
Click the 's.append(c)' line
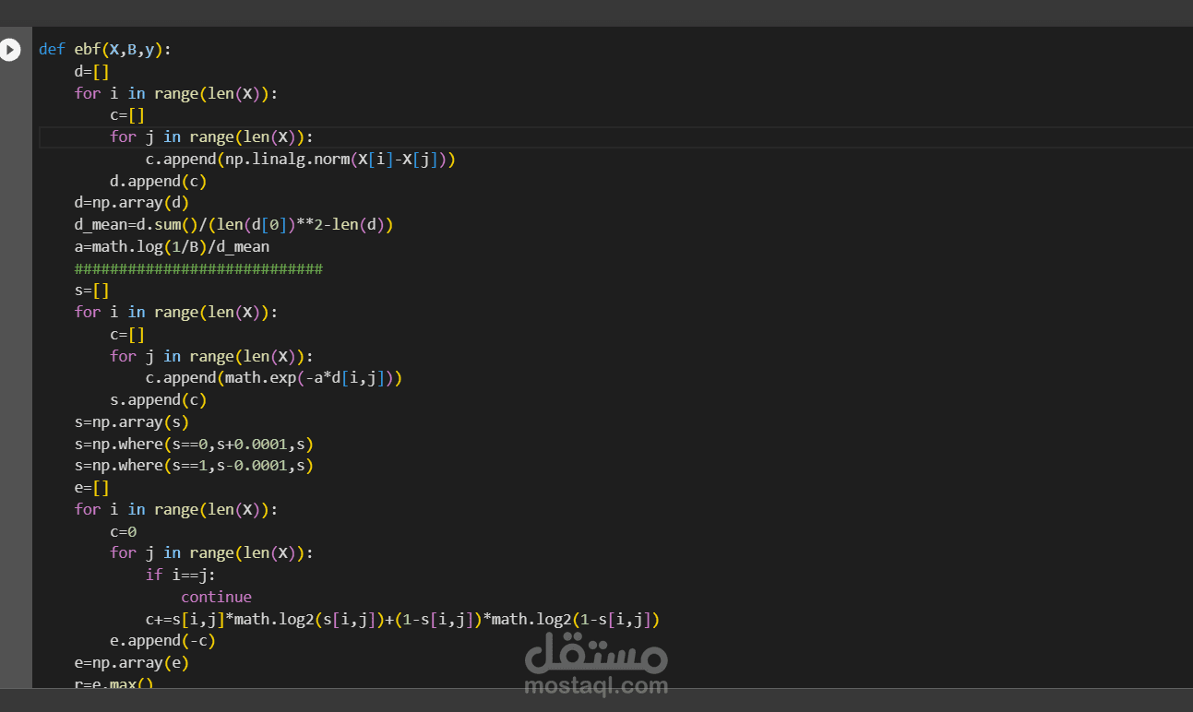pos(158,399)
